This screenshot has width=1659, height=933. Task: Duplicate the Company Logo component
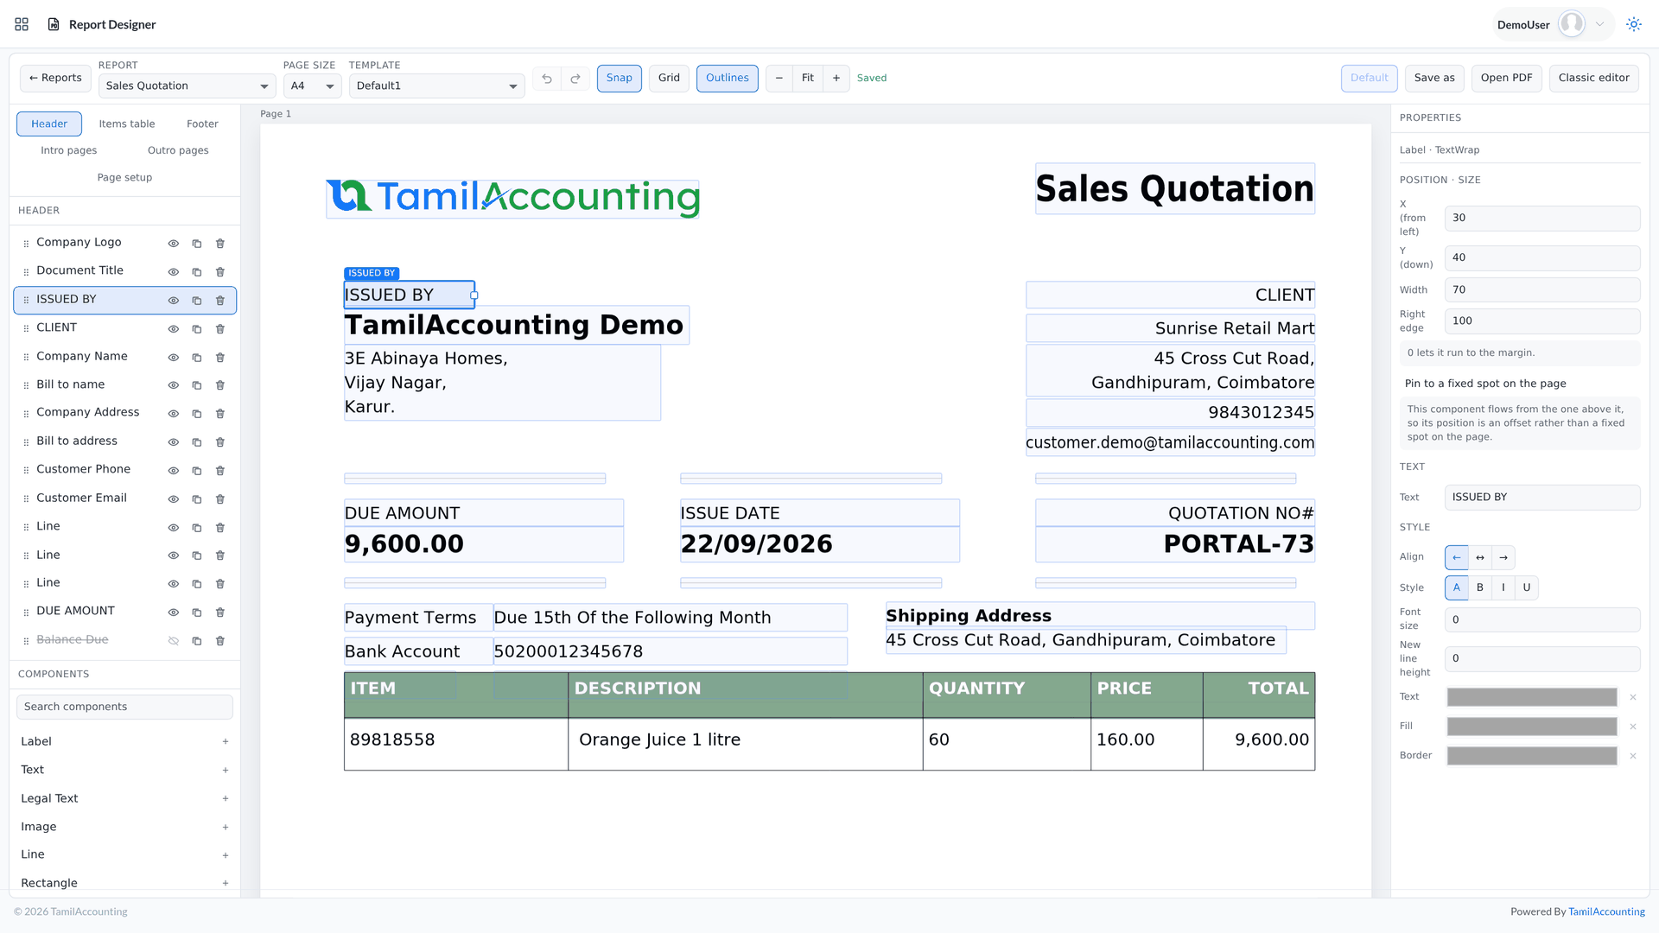click(x=197, y=244)
